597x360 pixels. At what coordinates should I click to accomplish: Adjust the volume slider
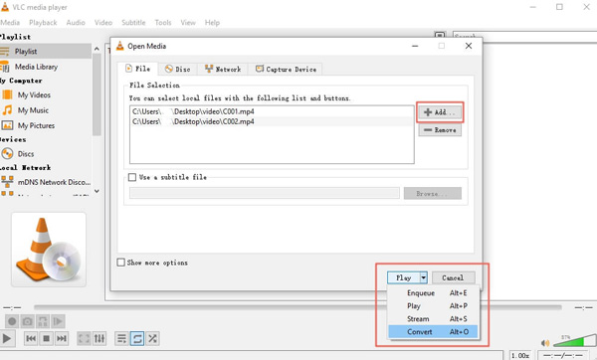click(574, 340)
